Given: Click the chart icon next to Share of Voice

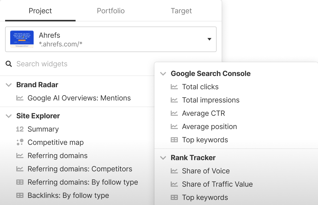Looking at the screenshot, I should [175, 171].
